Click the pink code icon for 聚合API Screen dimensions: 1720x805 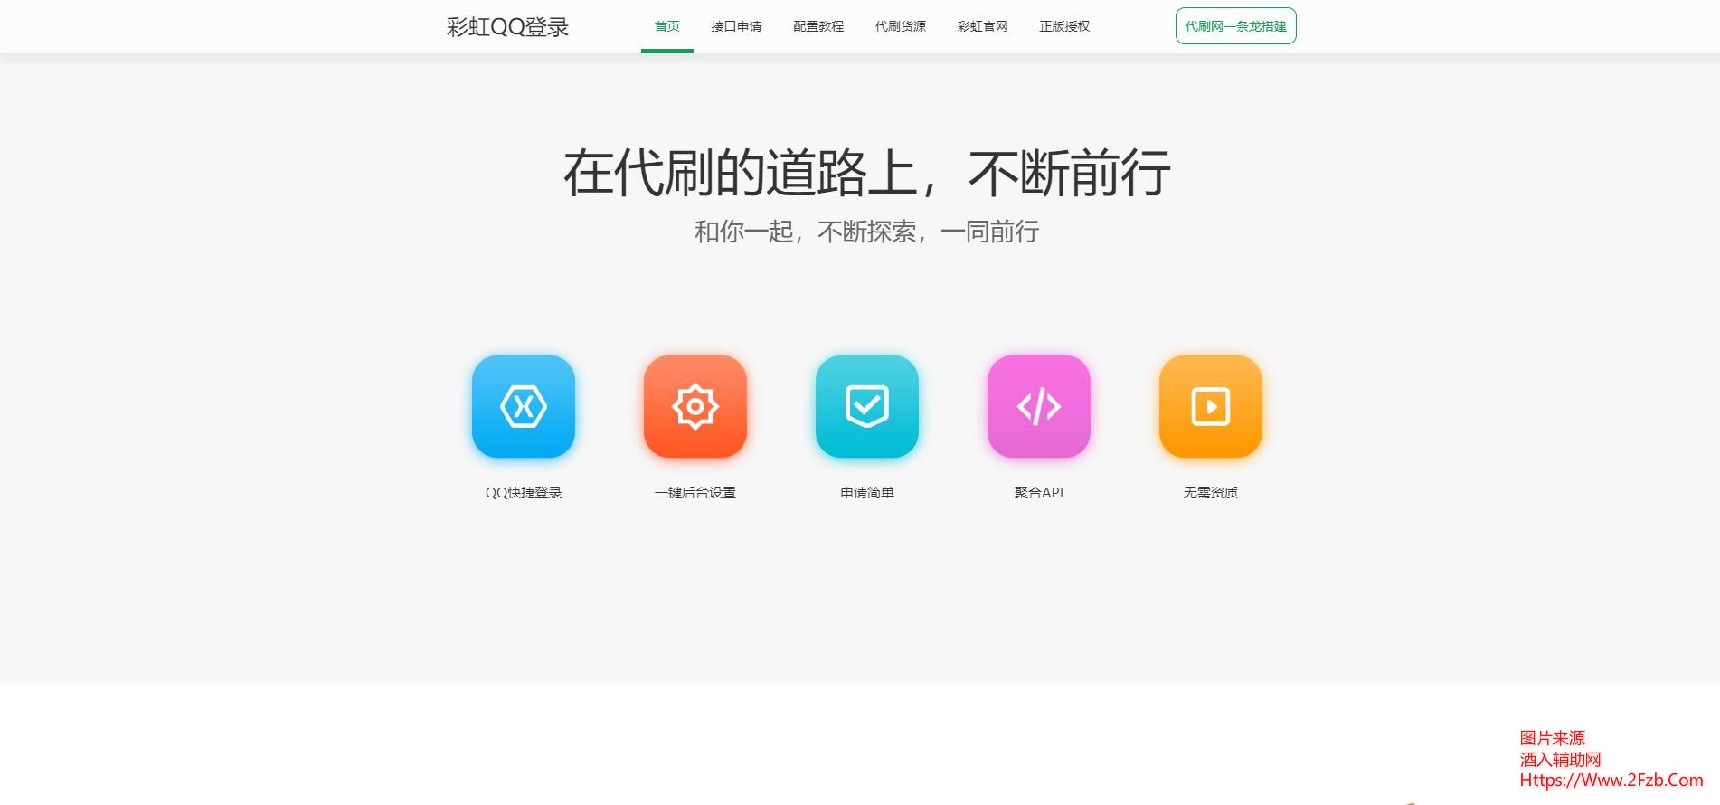click(1039, 406)
